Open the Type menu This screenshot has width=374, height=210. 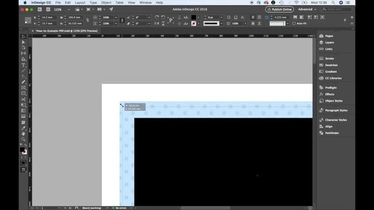pos(93,2)
